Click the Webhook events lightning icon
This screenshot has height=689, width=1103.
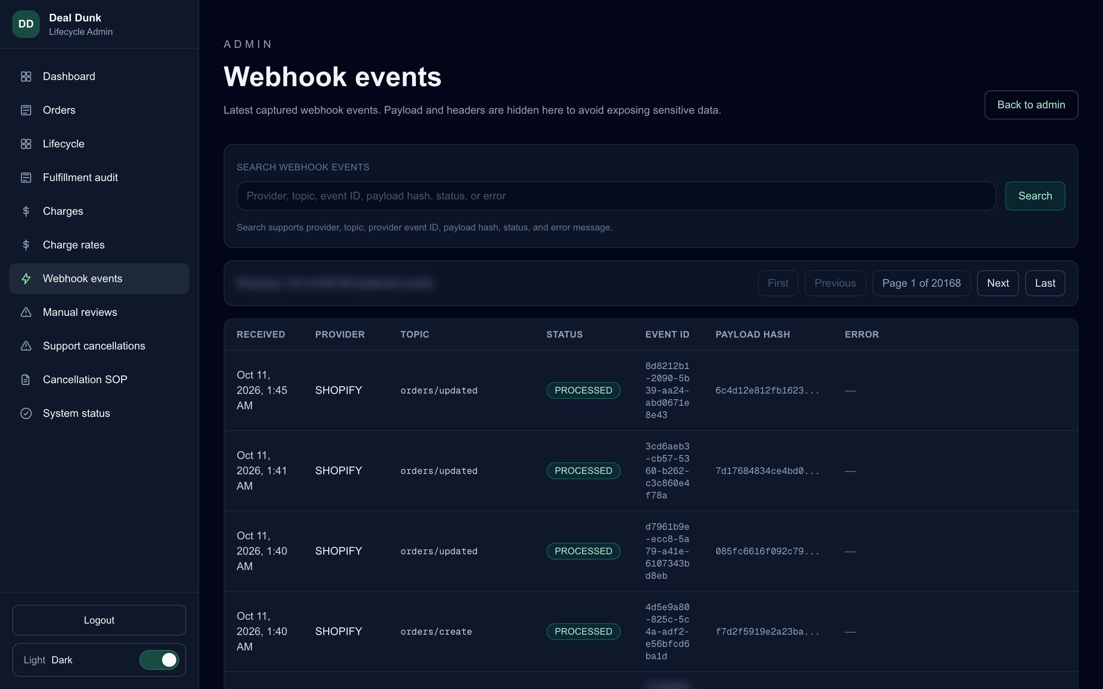[x=26, y=279]
